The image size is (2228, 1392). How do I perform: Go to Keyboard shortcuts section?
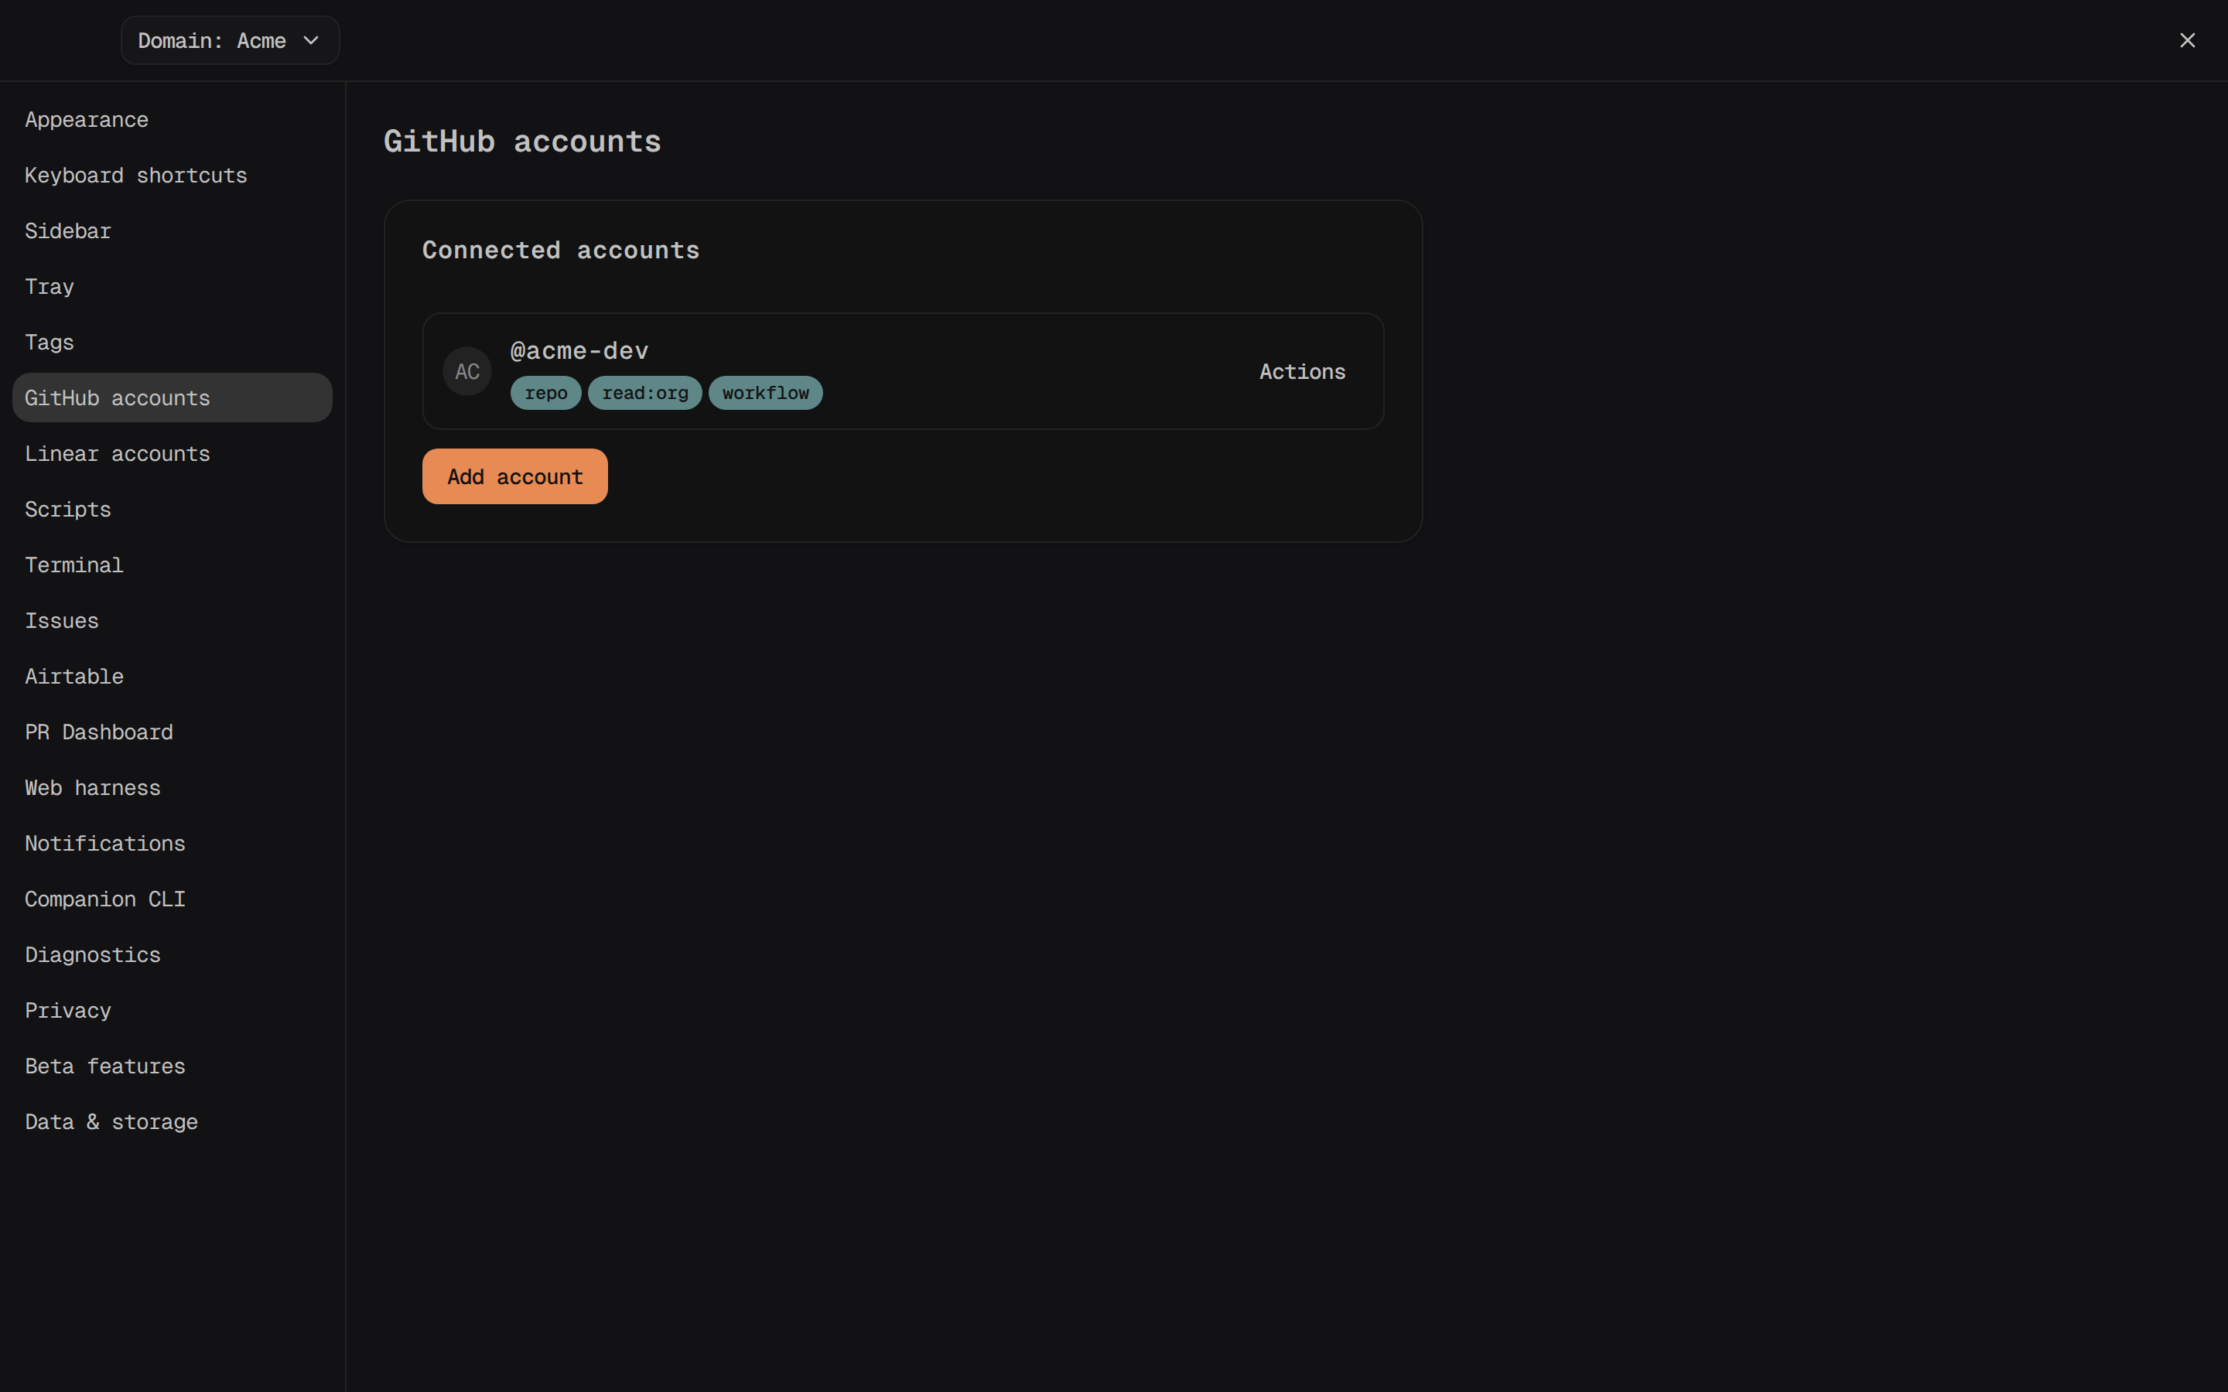tap(173, 175)
